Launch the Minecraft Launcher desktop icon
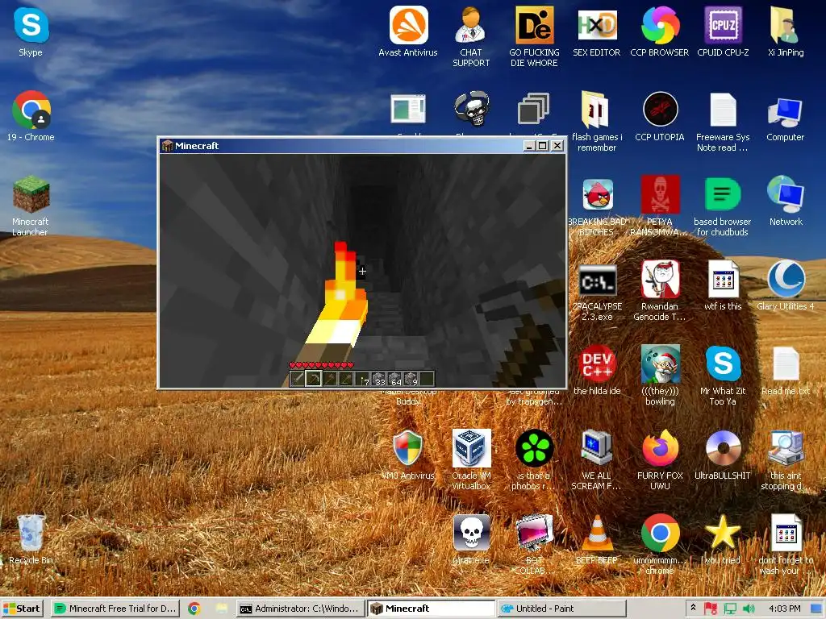 coord(31,206)
